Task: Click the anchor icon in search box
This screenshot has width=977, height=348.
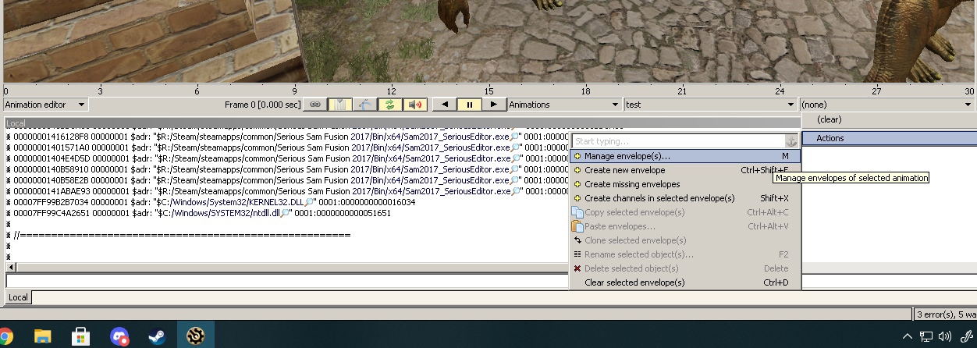Action: click(x=792, y=141)
